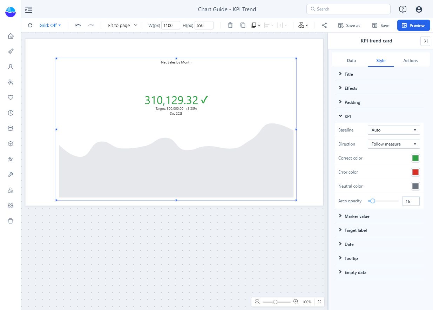Open the Grid: Off dropdown
The height and width of the screenshot is (310, 433).
pyautogui.click(x=50, y=25)
